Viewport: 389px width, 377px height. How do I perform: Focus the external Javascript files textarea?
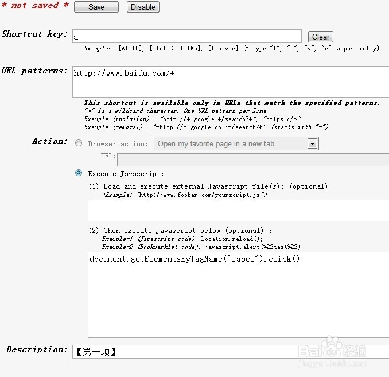click(239, 211)
